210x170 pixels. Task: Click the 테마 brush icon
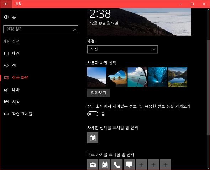[x=6, y=89]
